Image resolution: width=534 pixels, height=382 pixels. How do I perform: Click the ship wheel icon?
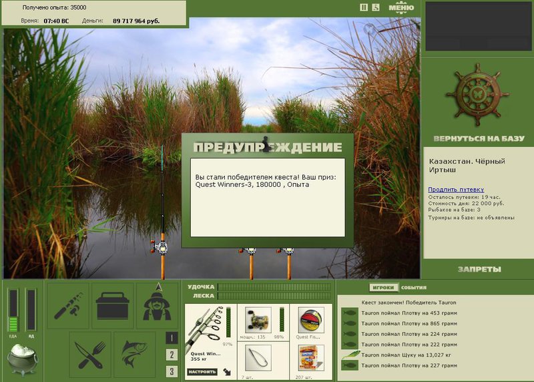pos(477,94)
